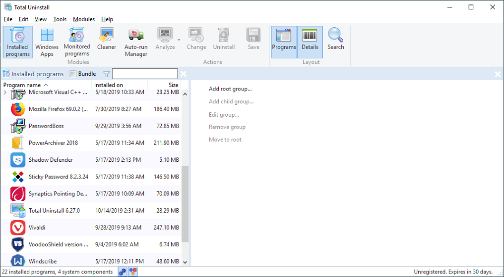Open the Tools menu

(60, 19)
